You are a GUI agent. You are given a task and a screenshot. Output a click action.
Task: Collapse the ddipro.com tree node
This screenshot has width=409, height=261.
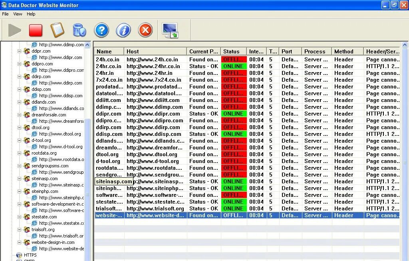click(x=19, y=64)
